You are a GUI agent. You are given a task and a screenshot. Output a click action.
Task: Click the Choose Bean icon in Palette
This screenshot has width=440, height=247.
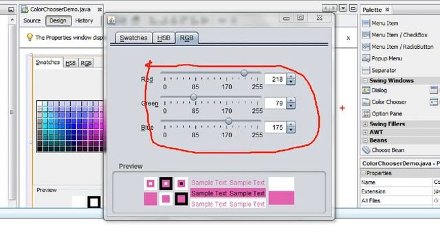click(x=366, y=150)
